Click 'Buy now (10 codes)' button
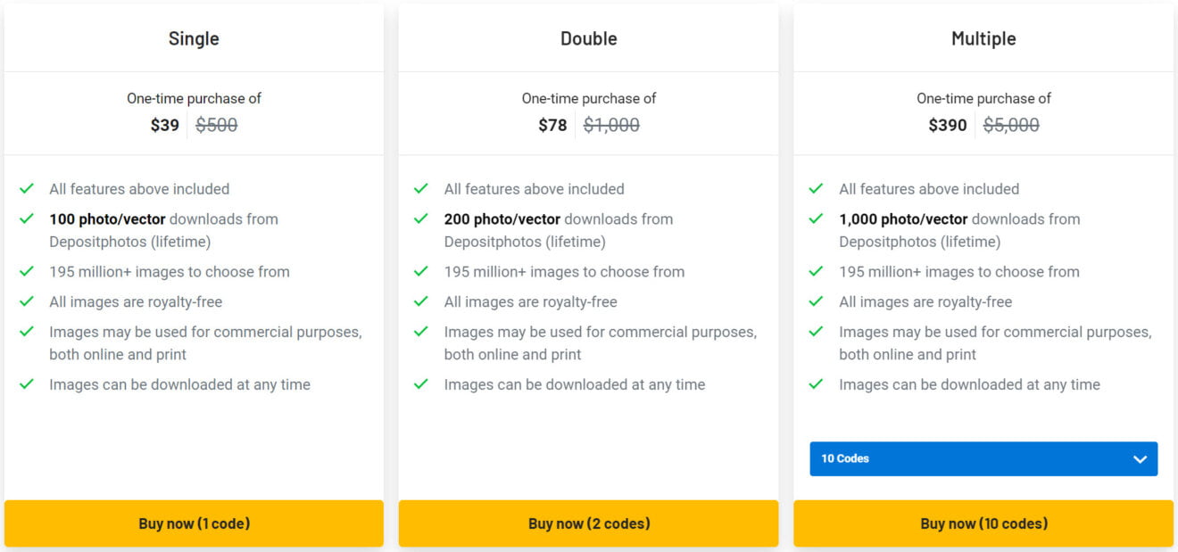The image size is (1178, 552). click(983, 523)
